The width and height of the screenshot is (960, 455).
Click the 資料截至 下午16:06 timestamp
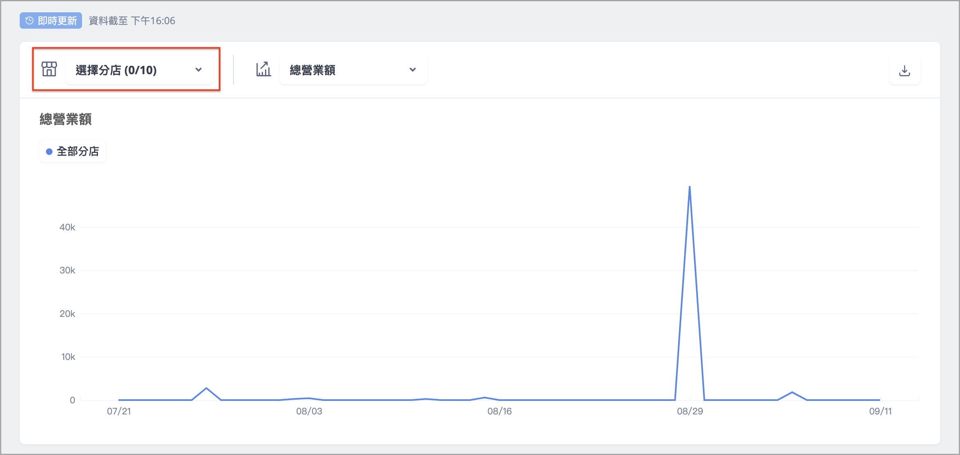tap(132, 20)
